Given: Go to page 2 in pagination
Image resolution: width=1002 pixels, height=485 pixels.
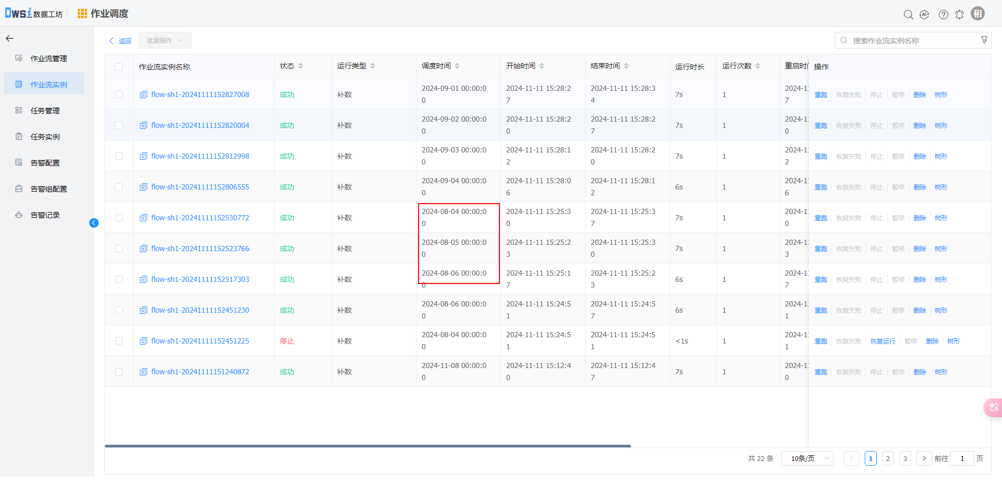Looking at the screenshot, I should point(887,458).
